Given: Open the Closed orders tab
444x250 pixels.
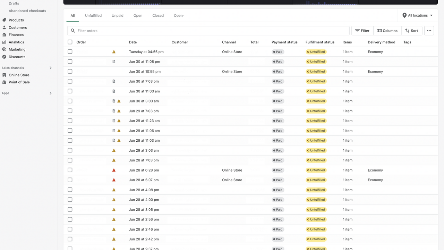Looking at the screenshot, I should (158, 15).
